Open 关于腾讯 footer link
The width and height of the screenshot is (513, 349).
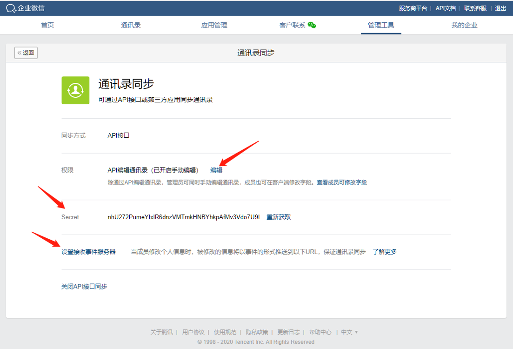[x=162, y=332]
